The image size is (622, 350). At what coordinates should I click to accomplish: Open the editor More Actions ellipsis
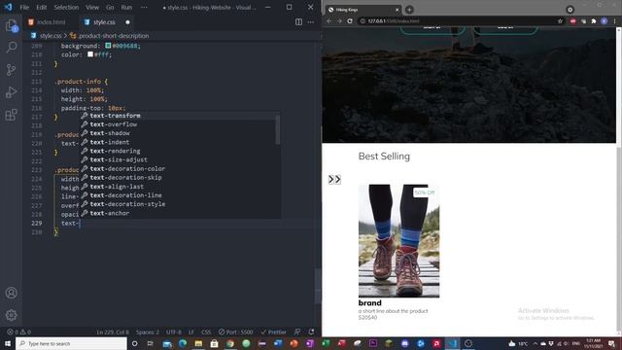(311, 22)
